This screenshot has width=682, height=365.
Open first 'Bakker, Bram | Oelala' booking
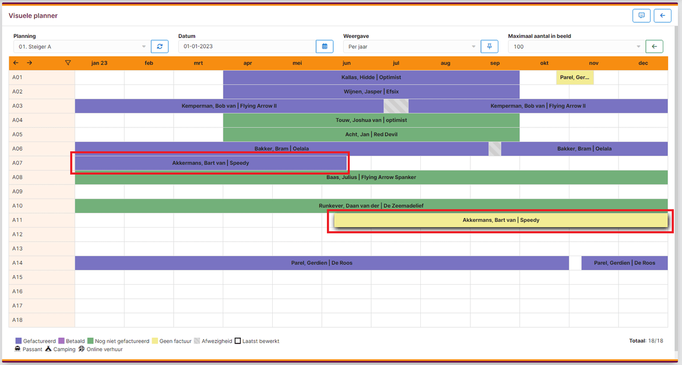[x=282, y=148]
